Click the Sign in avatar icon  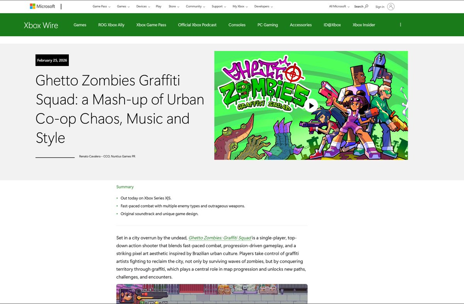click(391, 7)
